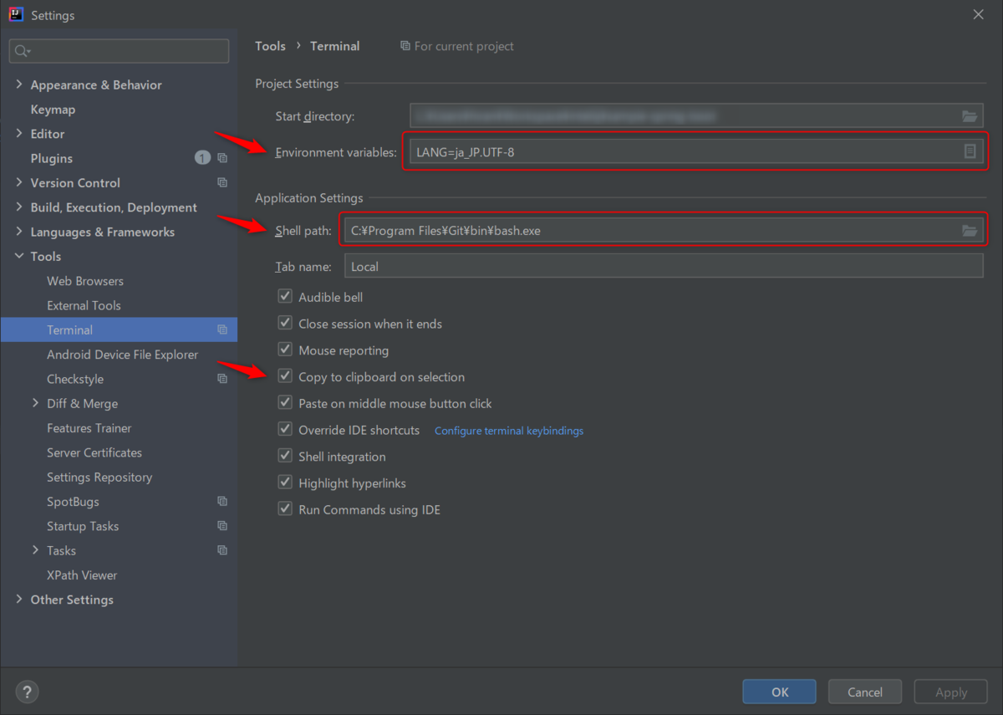
Task: Click the Cancel button
Action: click(865, 692)
